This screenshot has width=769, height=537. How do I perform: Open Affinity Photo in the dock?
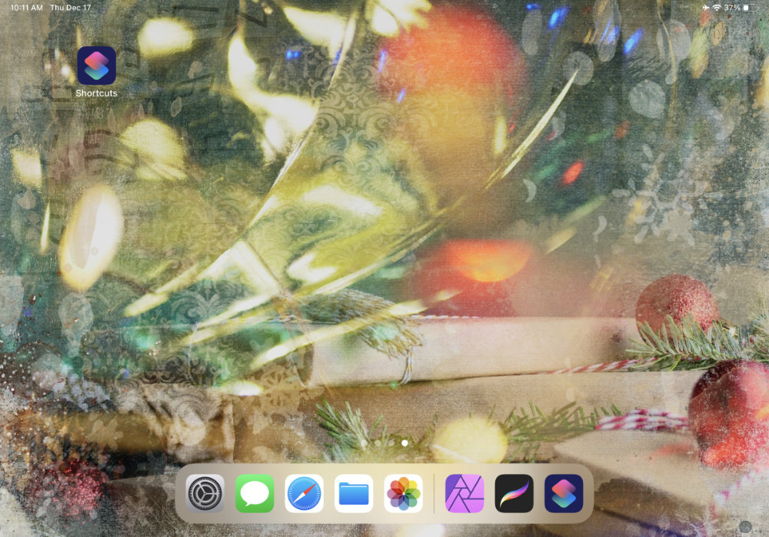[464, 493]
